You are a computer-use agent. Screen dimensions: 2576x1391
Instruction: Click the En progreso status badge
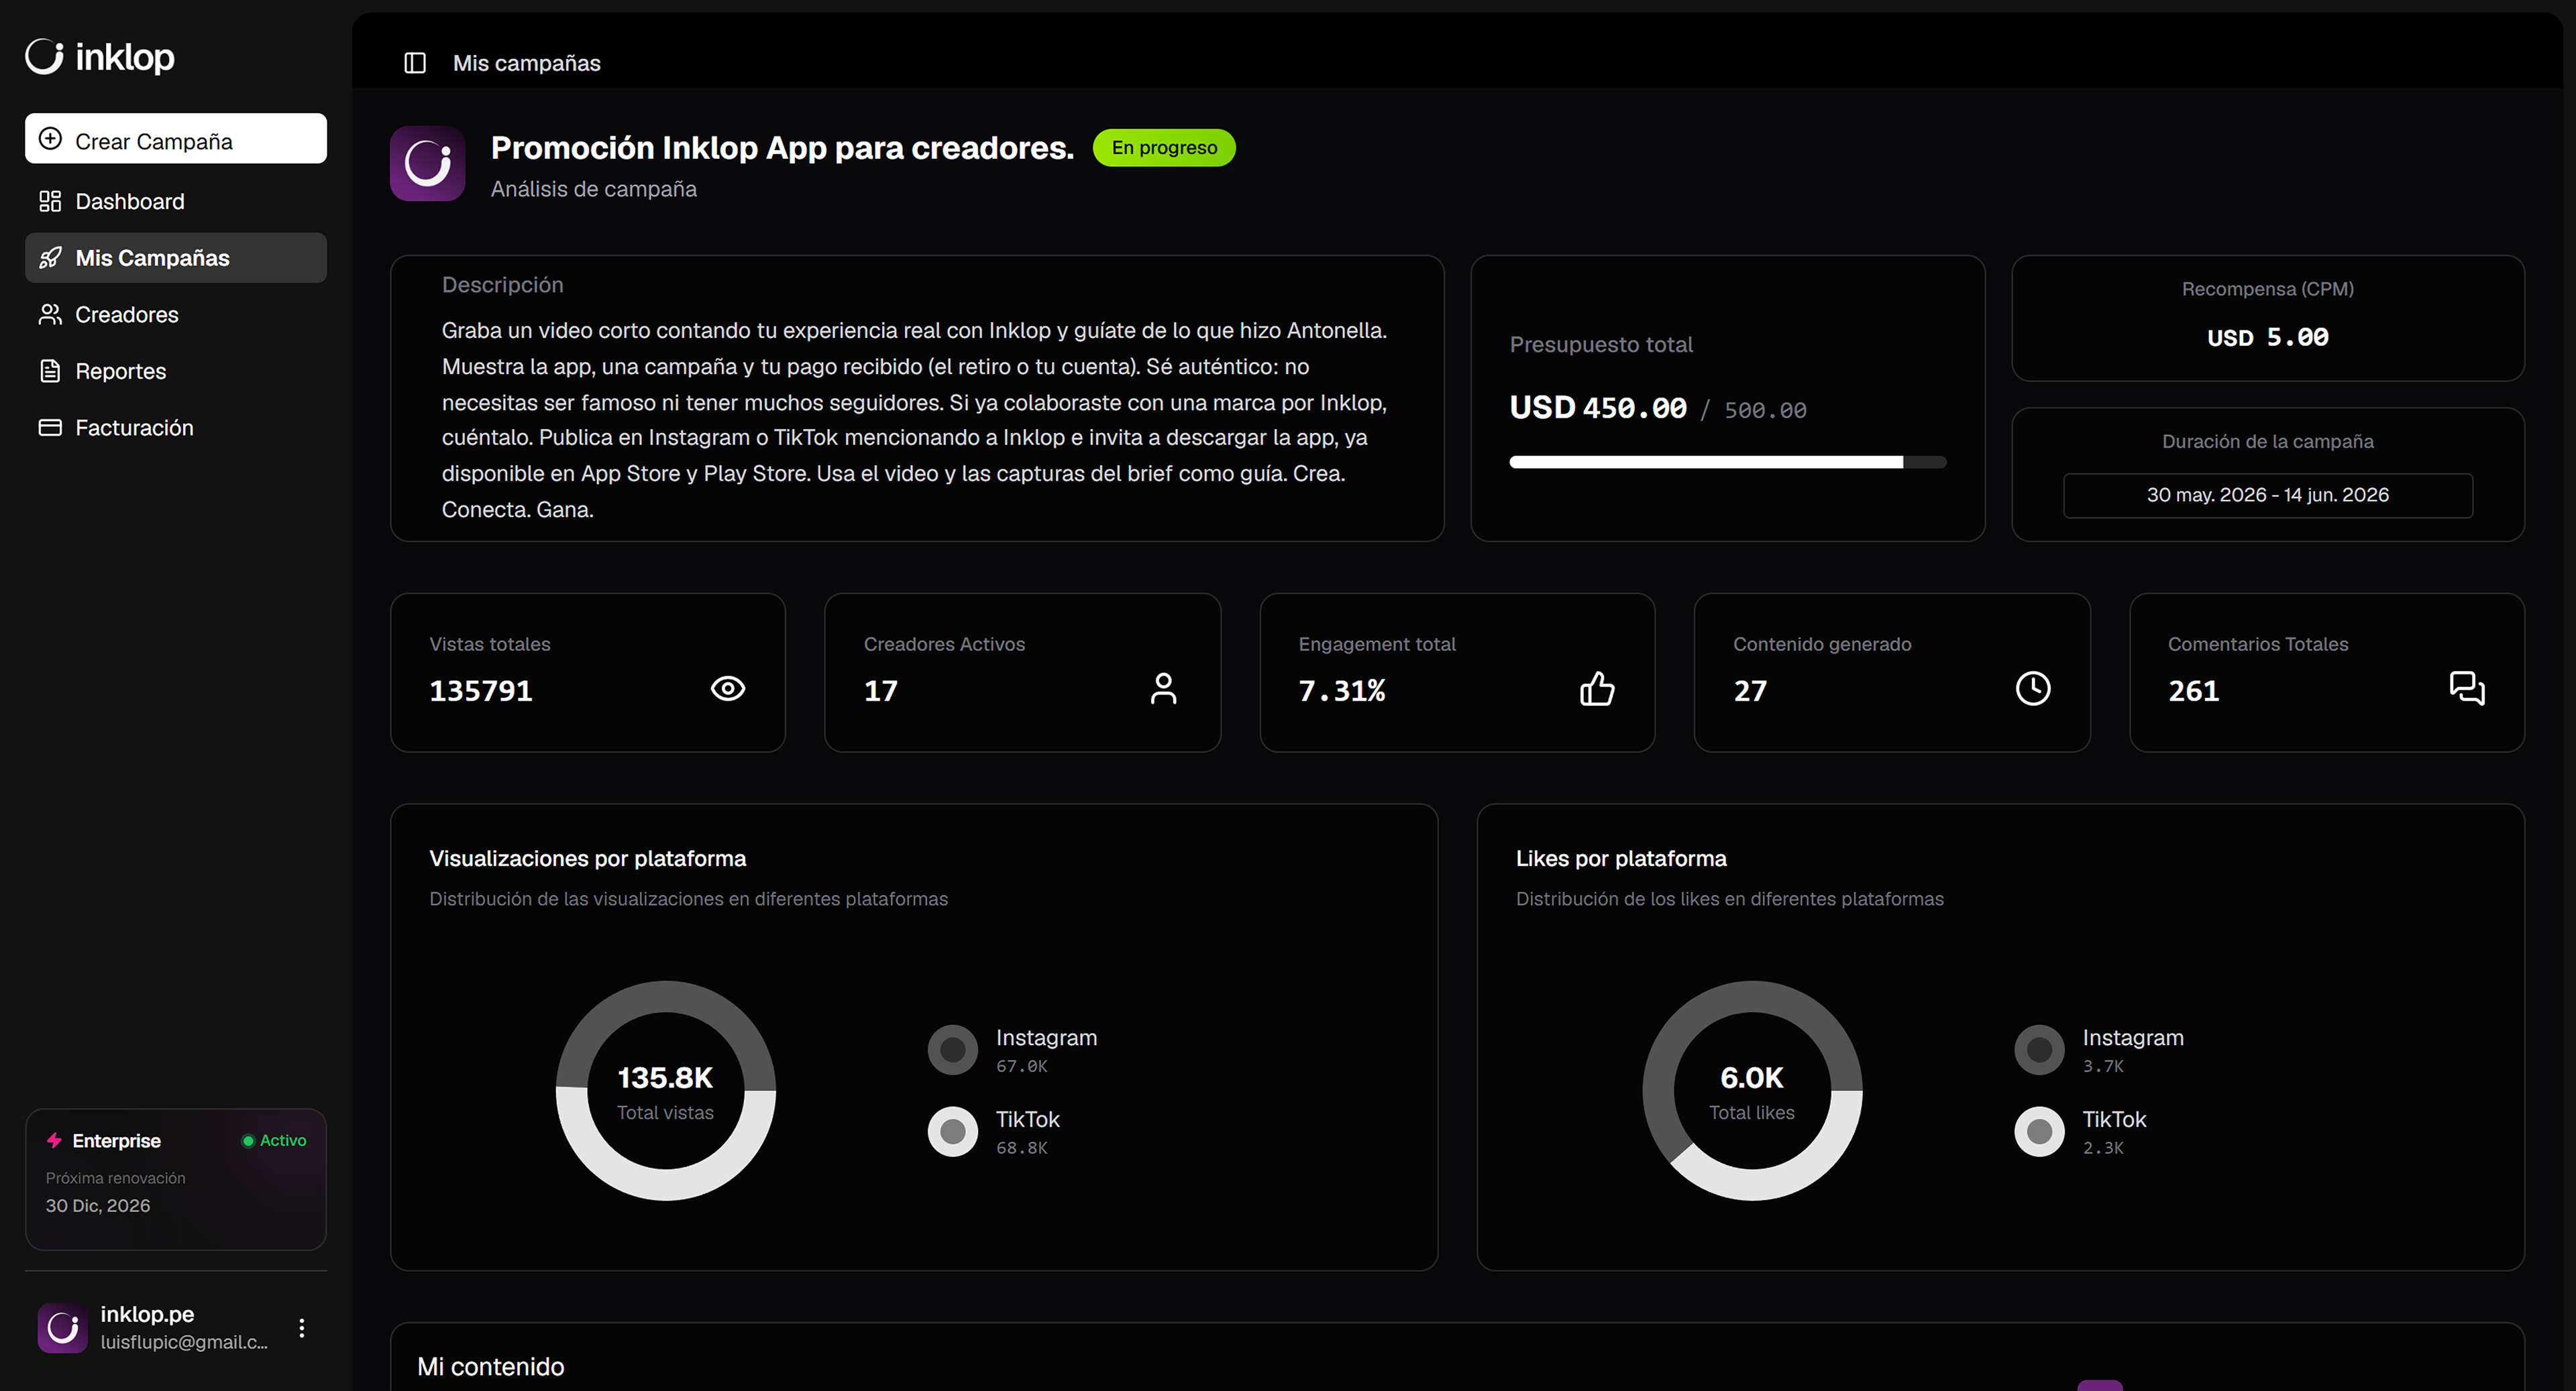tap(1164, 148)
